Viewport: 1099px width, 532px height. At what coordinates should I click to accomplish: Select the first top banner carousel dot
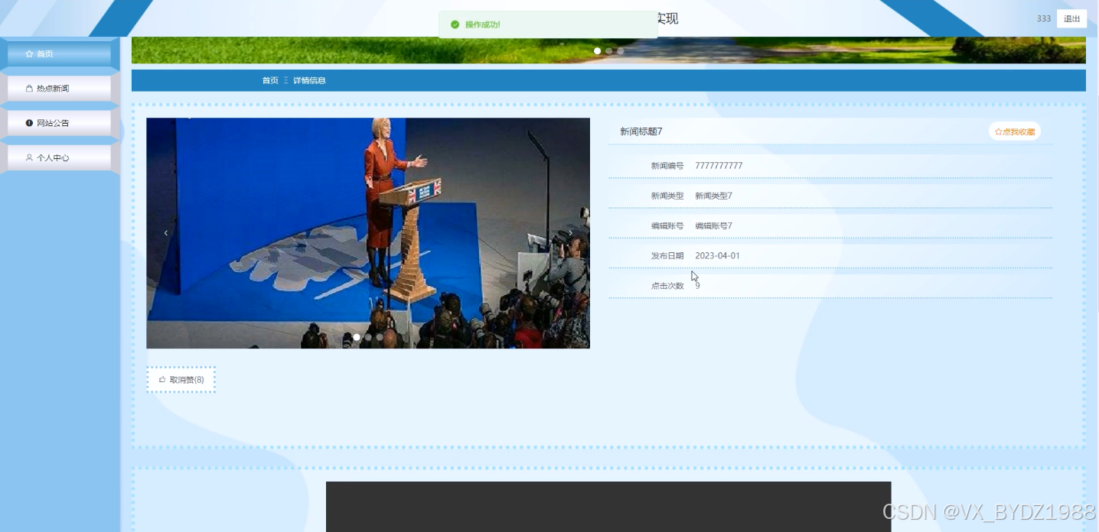[597, 51]
